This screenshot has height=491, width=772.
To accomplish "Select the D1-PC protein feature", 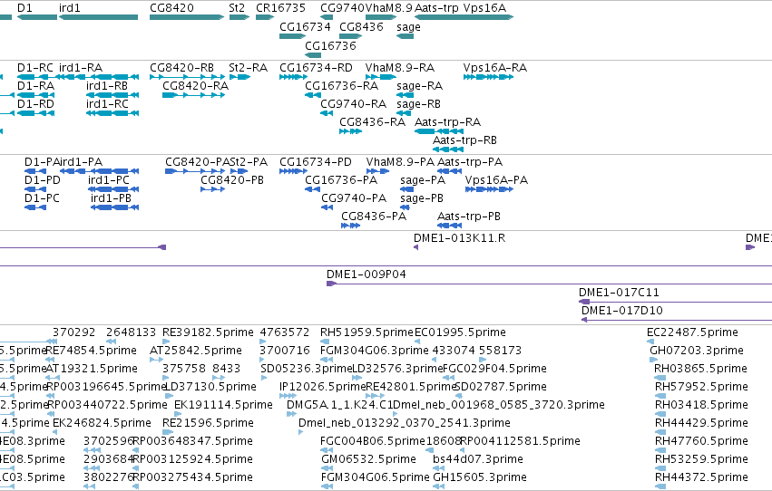I will coord(35,207).
